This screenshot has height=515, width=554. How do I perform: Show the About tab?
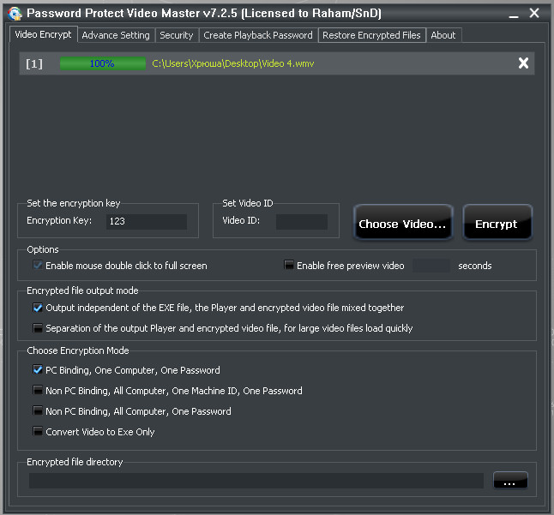click(x=443, y=35)
